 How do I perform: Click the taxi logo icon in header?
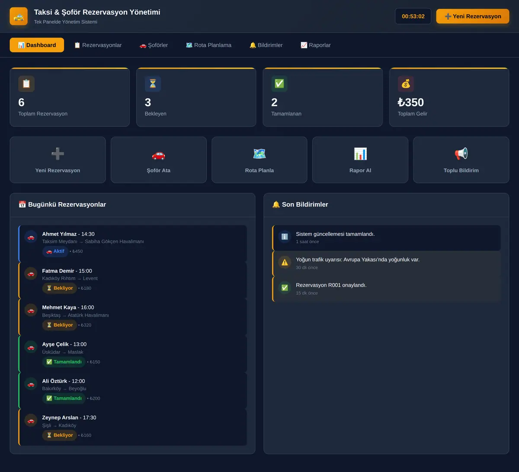pyautogui.click(x=19, y=16)
